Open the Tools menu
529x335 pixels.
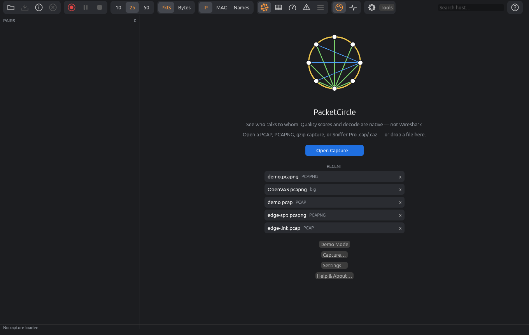pos(387,7)
